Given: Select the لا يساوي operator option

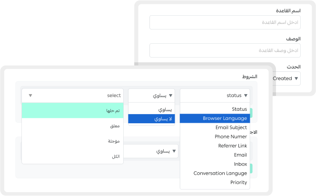Looking at the screenshot, I should pos(151,118).
